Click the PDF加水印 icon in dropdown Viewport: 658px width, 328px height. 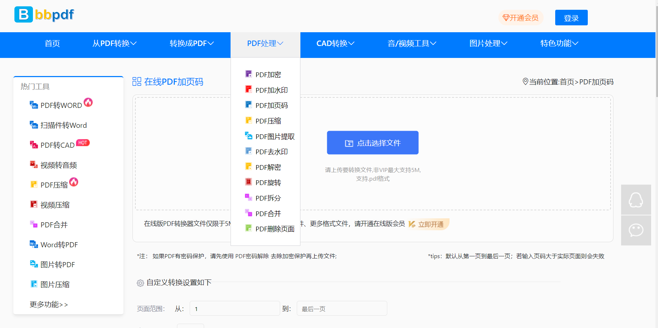249,89
